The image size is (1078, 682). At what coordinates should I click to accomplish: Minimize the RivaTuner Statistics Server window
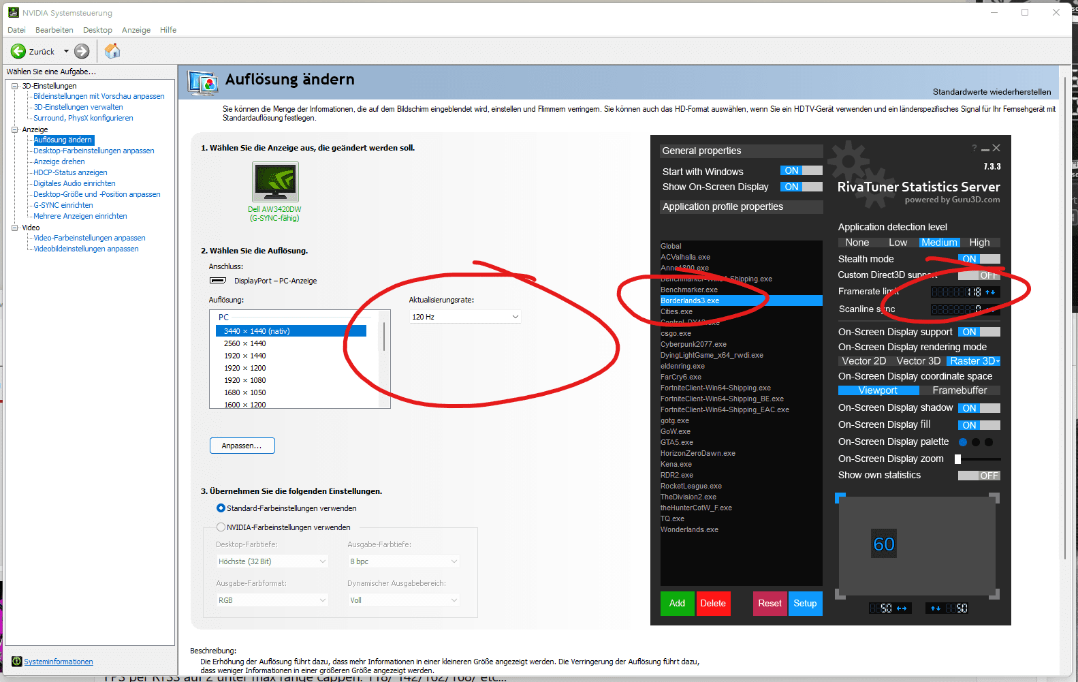[985, 149]
